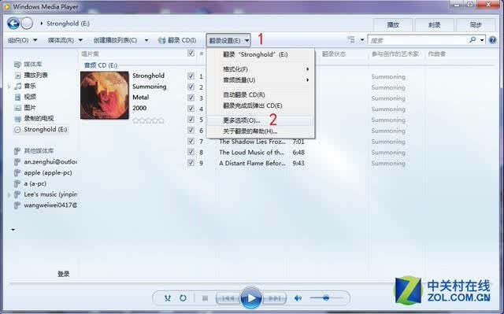Click the Stronghold album cover thumbnail
The height and width of the screenshot is (314, 504).
tap(105, 95)
